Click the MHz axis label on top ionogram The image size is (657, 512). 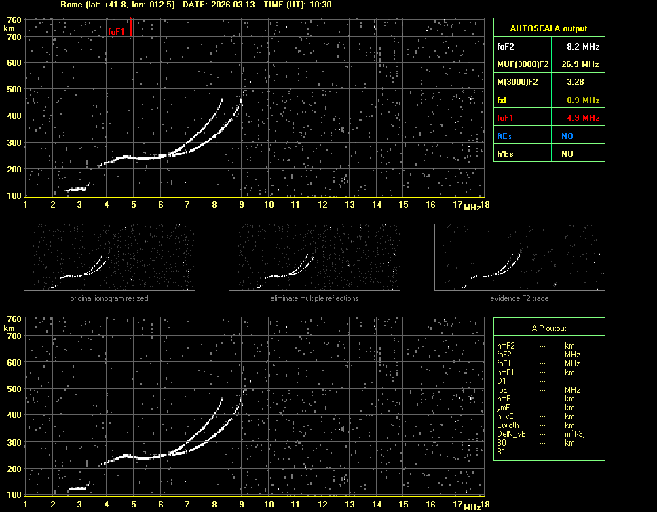point(472,207)
